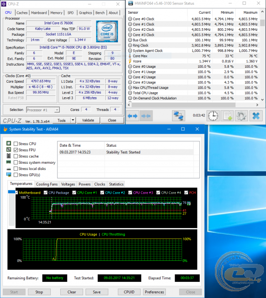Click the Save button in AIDA64
The height and width of the screenshot is (298, 266).
(x=97, y=292)
